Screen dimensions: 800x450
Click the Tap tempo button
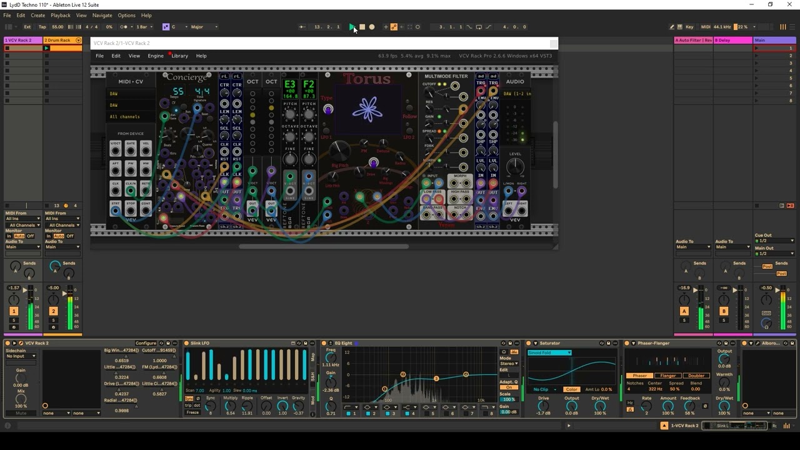tap(42, 27)
